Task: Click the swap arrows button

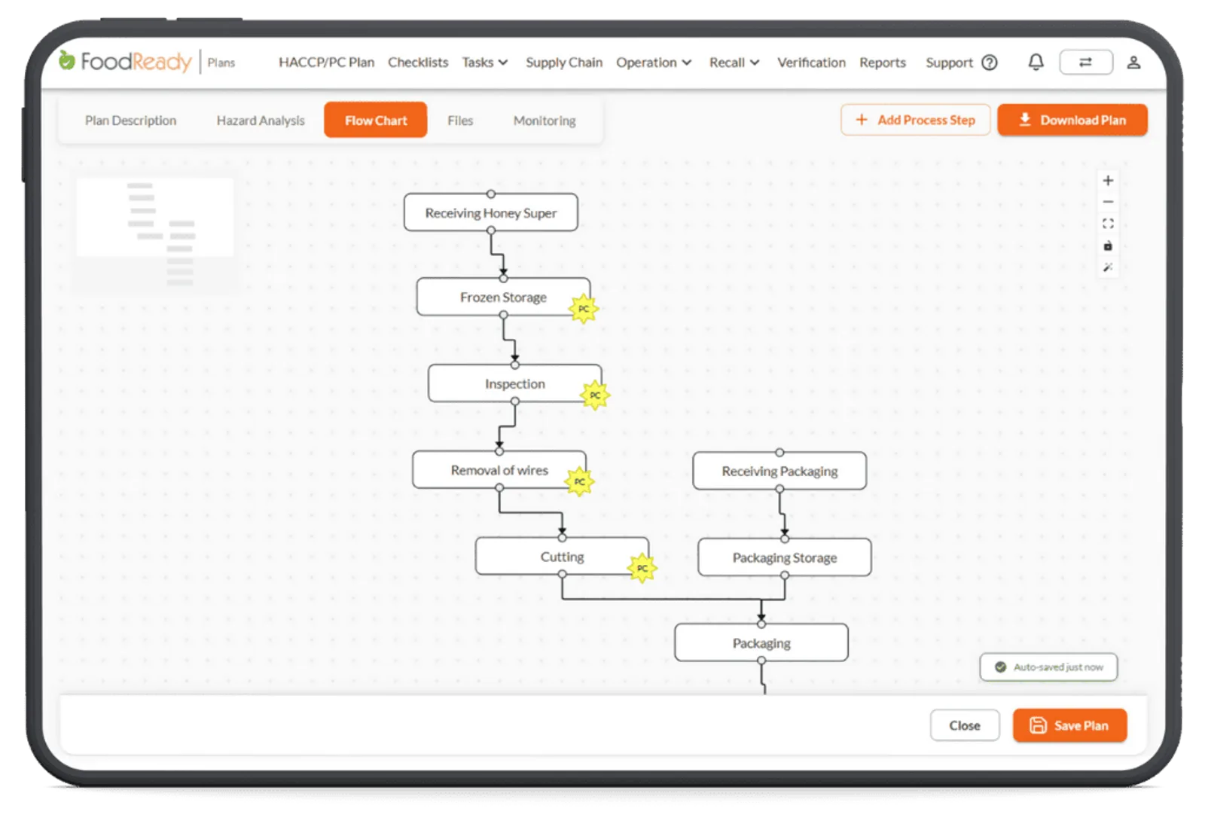Action: click(1085, 62)
